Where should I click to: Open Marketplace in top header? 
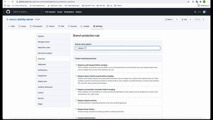[x=69, y=12]
